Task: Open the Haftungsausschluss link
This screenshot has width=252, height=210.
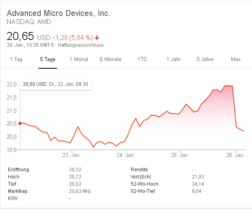Action: [81, 45]
